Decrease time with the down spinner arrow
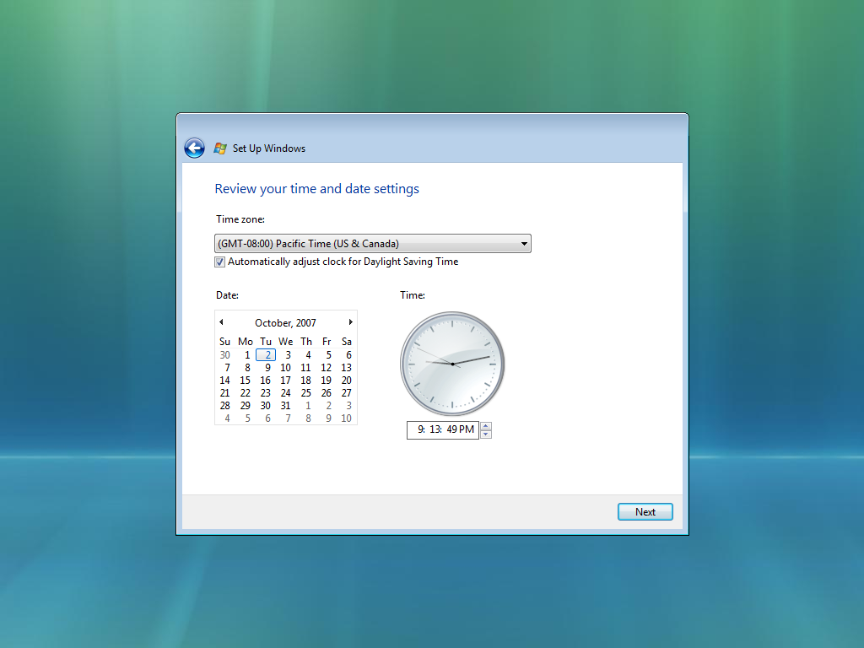Screen dimensions: 864x648 [x=485, y=435]
